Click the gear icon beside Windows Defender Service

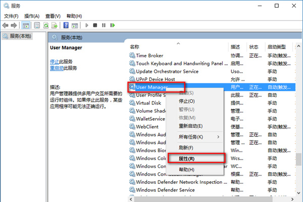pos(132,190)
